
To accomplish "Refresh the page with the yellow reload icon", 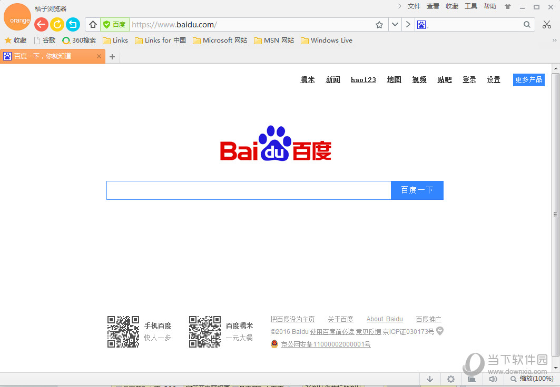I will click(57, 24).
